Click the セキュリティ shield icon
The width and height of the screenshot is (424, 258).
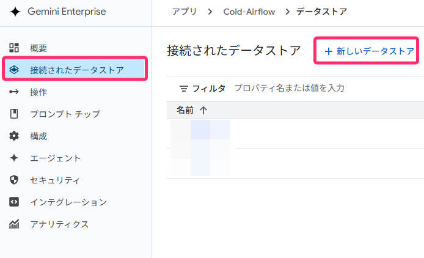click(14, 180)
